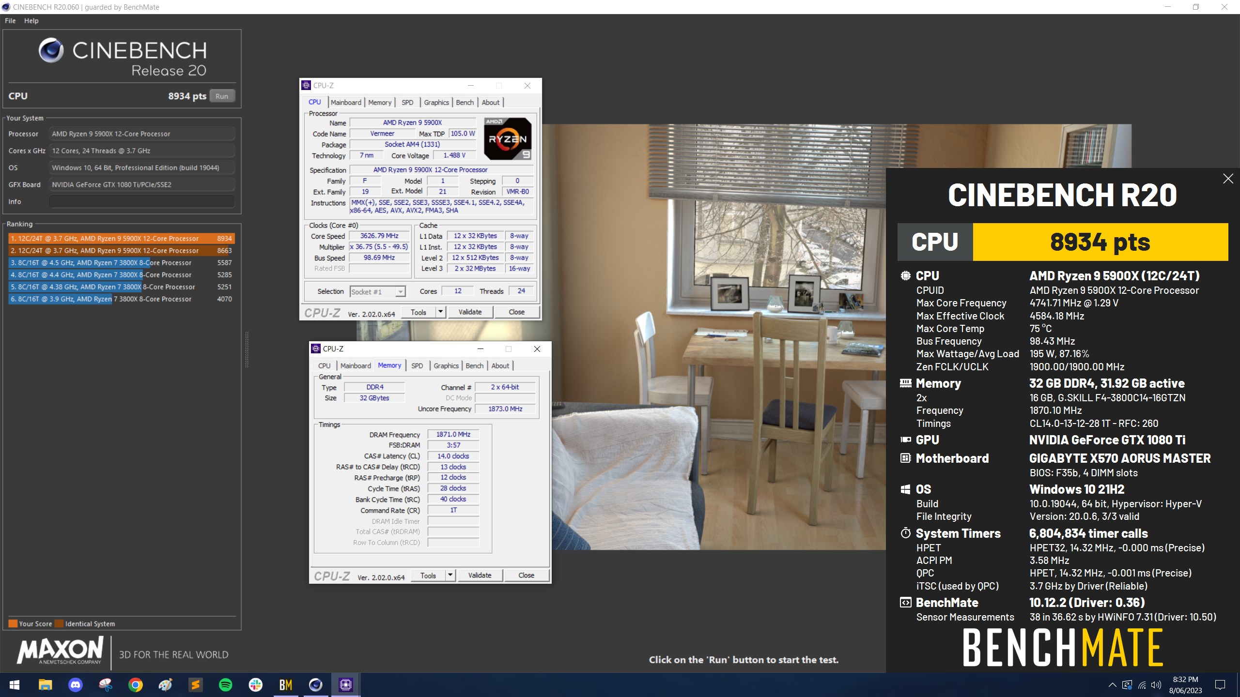1240x697 pixels.
Task: Open the volume control tray icon
Action: 1156,685
